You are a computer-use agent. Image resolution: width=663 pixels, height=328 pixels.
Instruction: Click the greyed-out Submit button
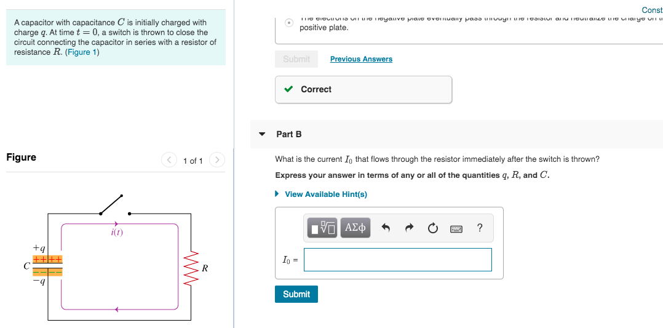point(296,59)
